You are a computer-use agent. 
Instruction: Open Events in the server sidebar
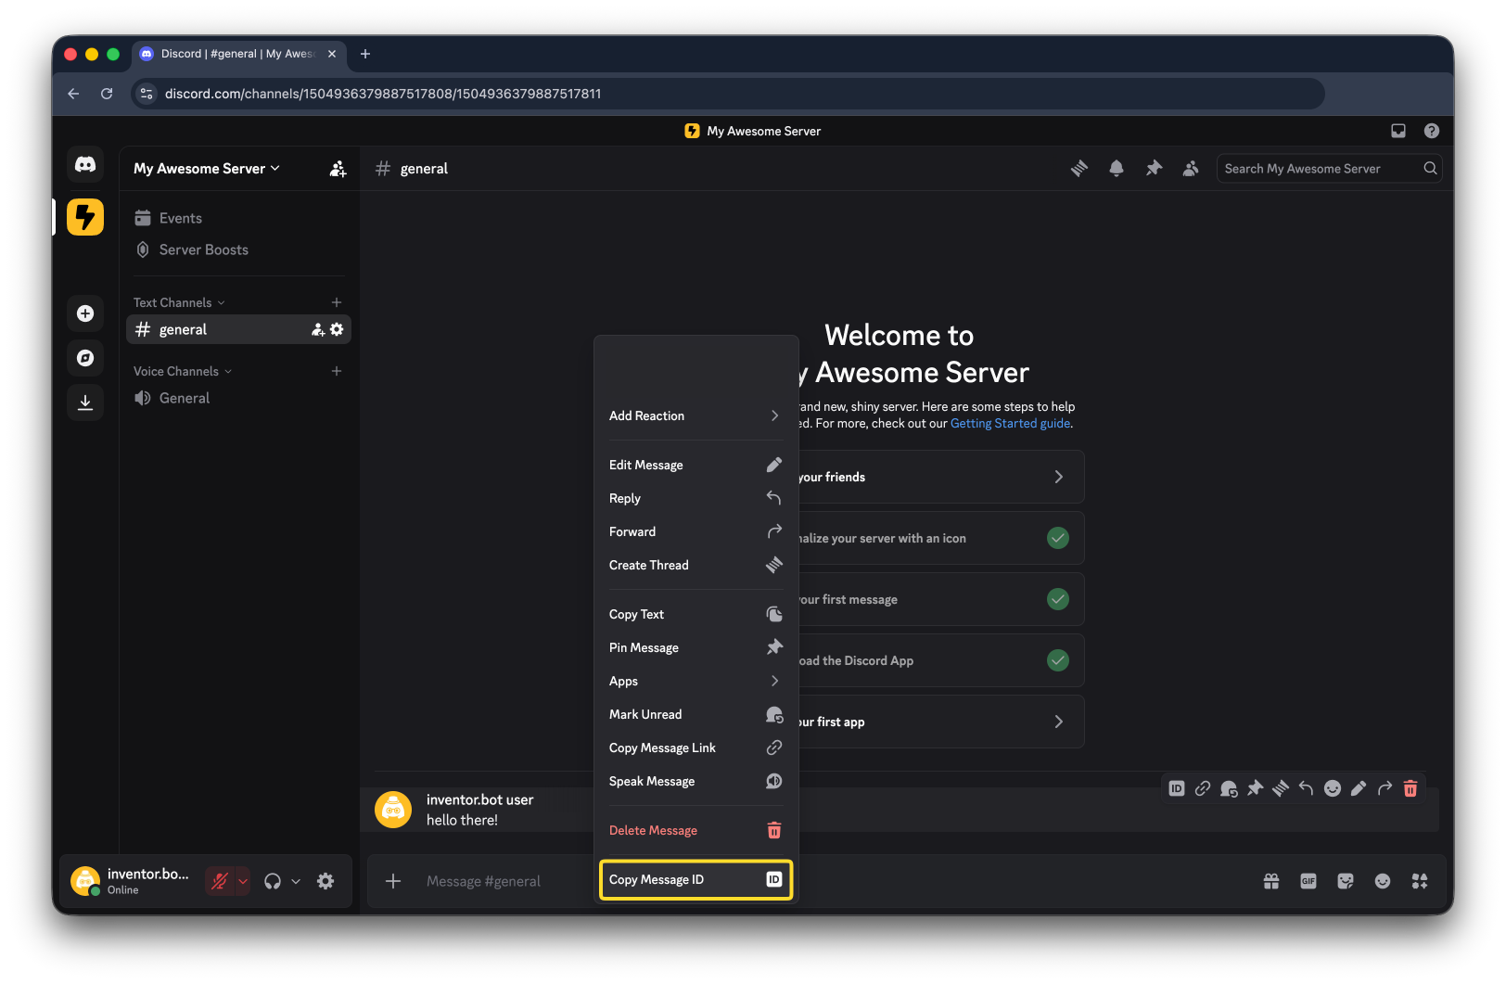point(238,218)
